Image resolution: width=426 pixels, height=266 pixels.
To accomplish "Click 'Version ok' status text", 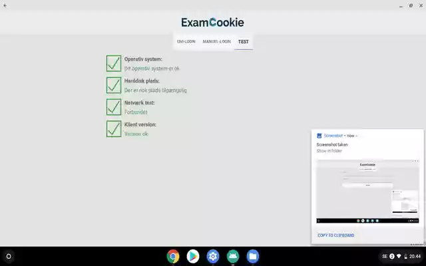I will 136,134.
